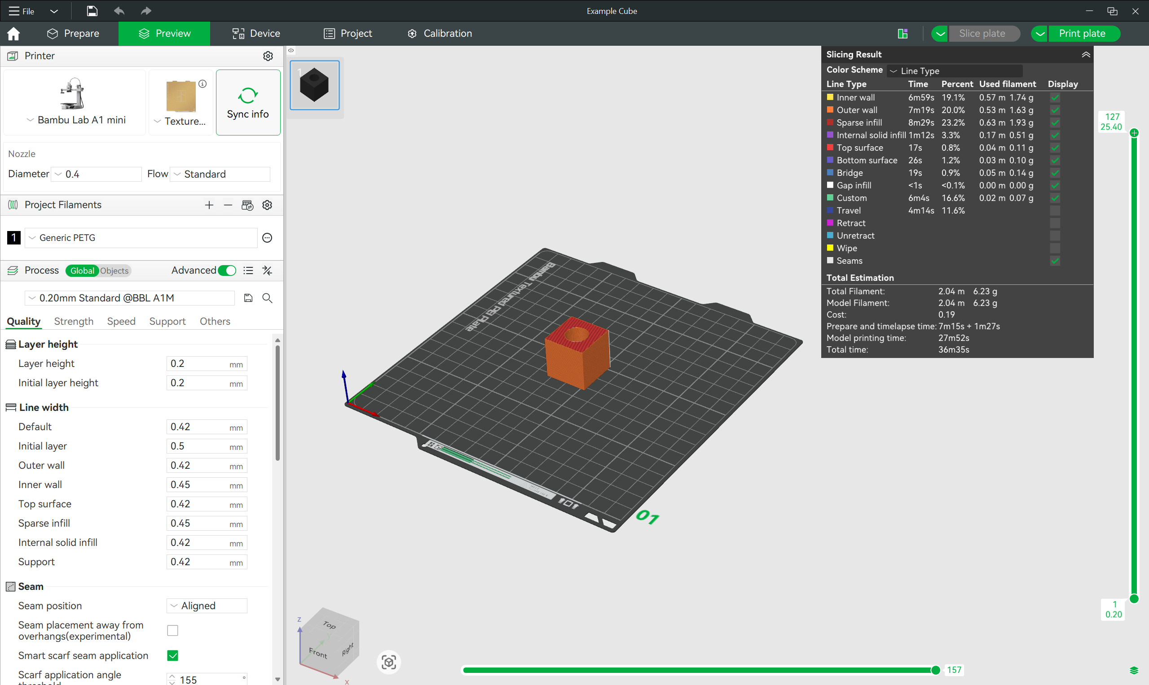Click the save project icon in title bar
This screenshot has height=685, width=1149.
pyautogui.click(x=92, y=11)
